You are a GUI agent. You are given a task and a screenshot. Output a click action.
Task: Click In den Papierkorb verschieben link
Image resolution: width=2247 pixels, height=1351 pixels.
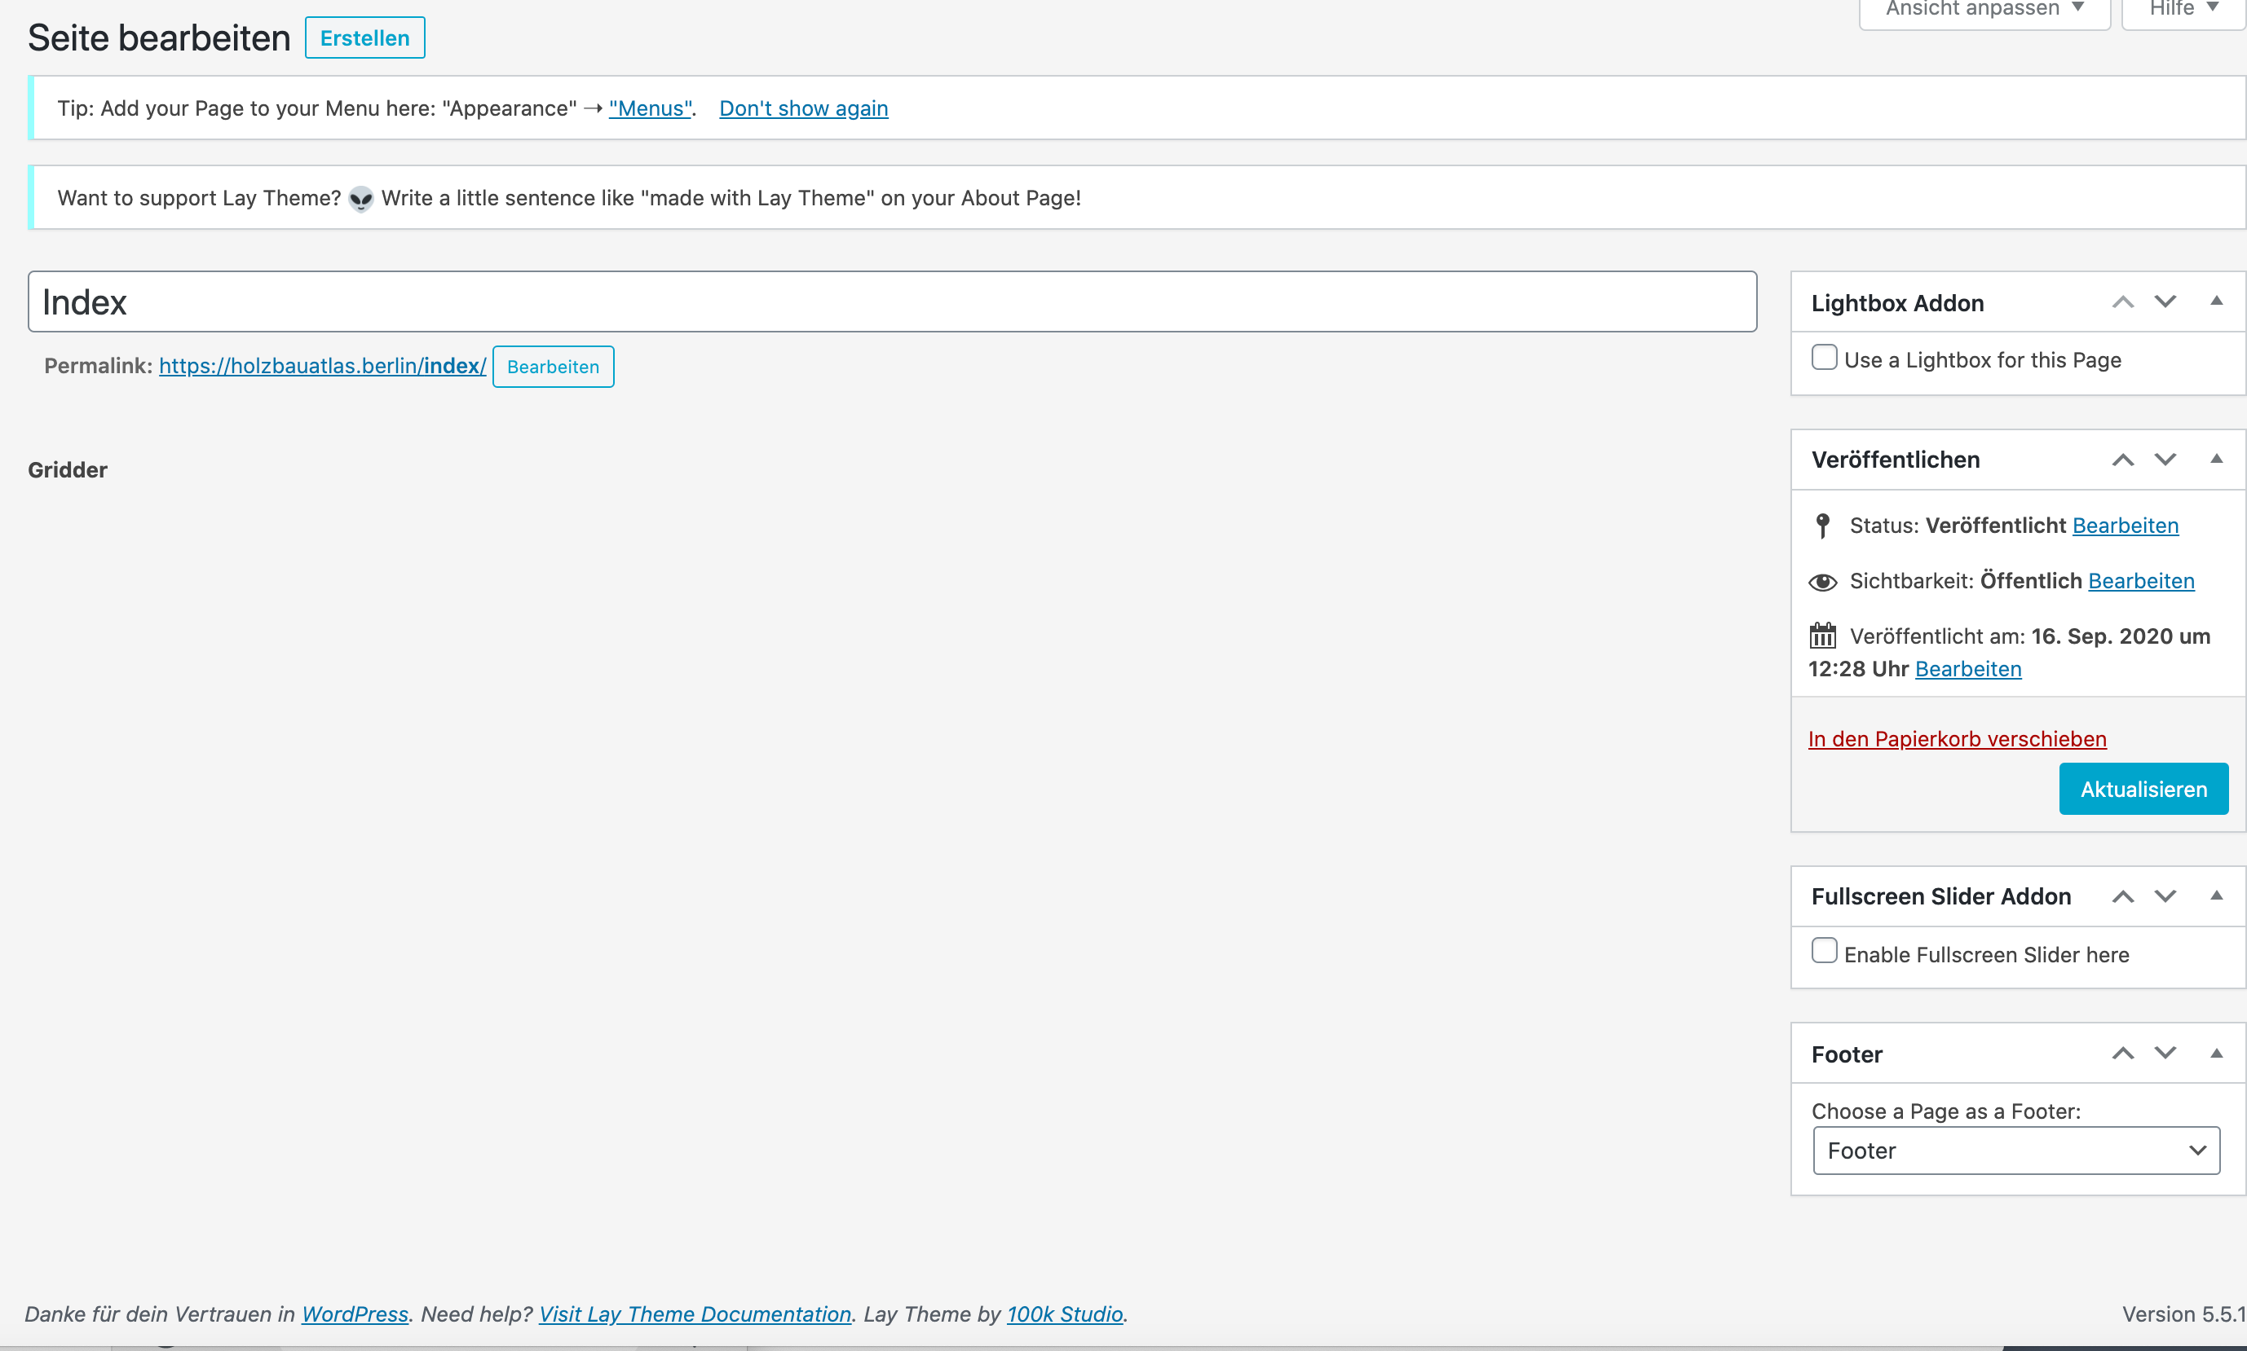(x=1957, y=739)
